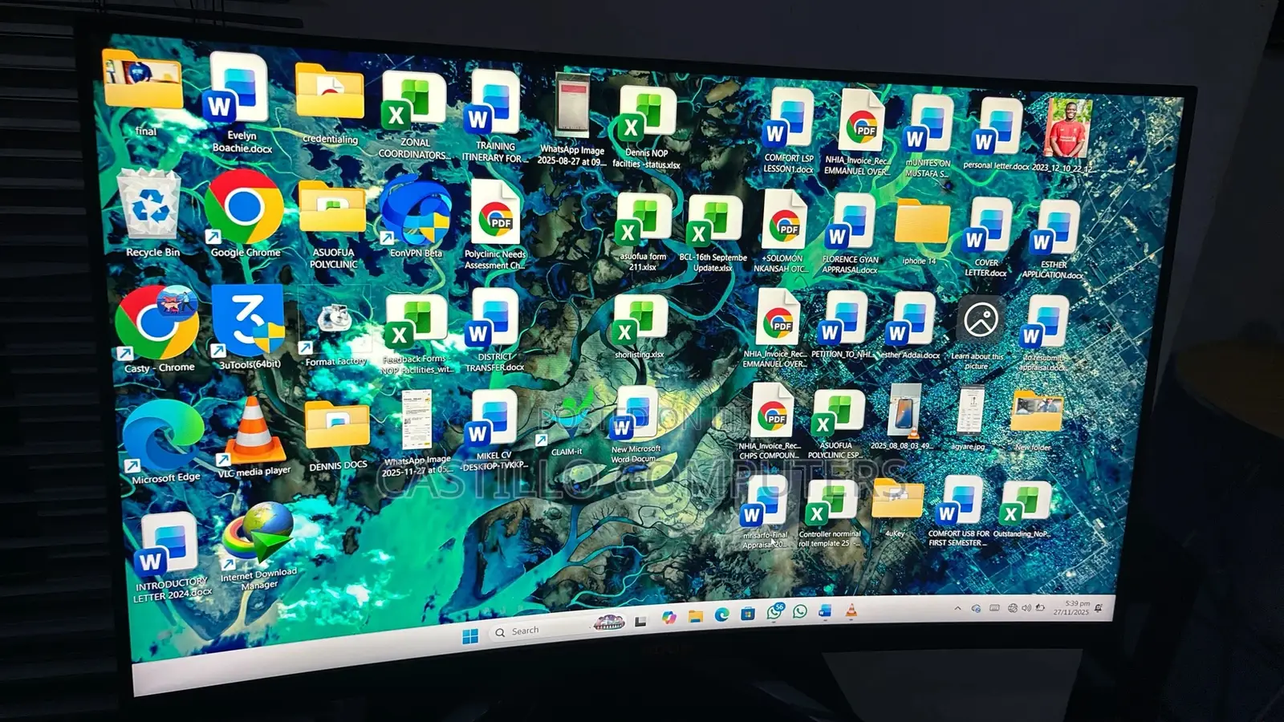Viewport: 1284px width, 722px height.
Task: Select INTRODUCTORY LETTER 2024.docx
Action: pos(171,558)
